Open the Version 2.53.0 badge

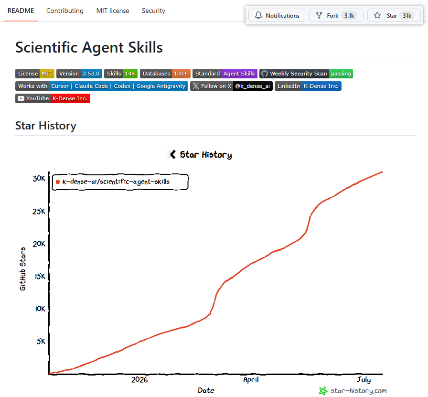(79, 74)
